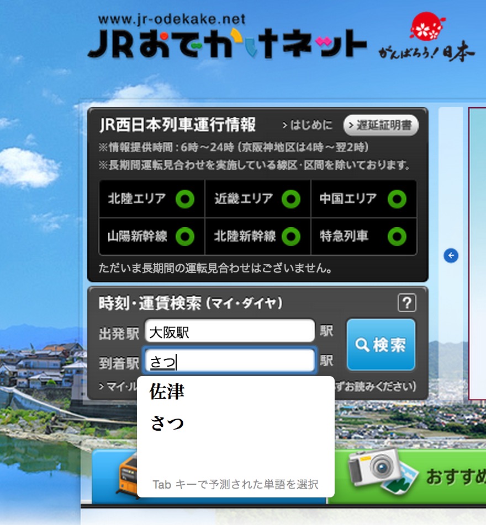Open 北陸エリア train status
The width and height of the screenshot is (486, 525).
152,199
